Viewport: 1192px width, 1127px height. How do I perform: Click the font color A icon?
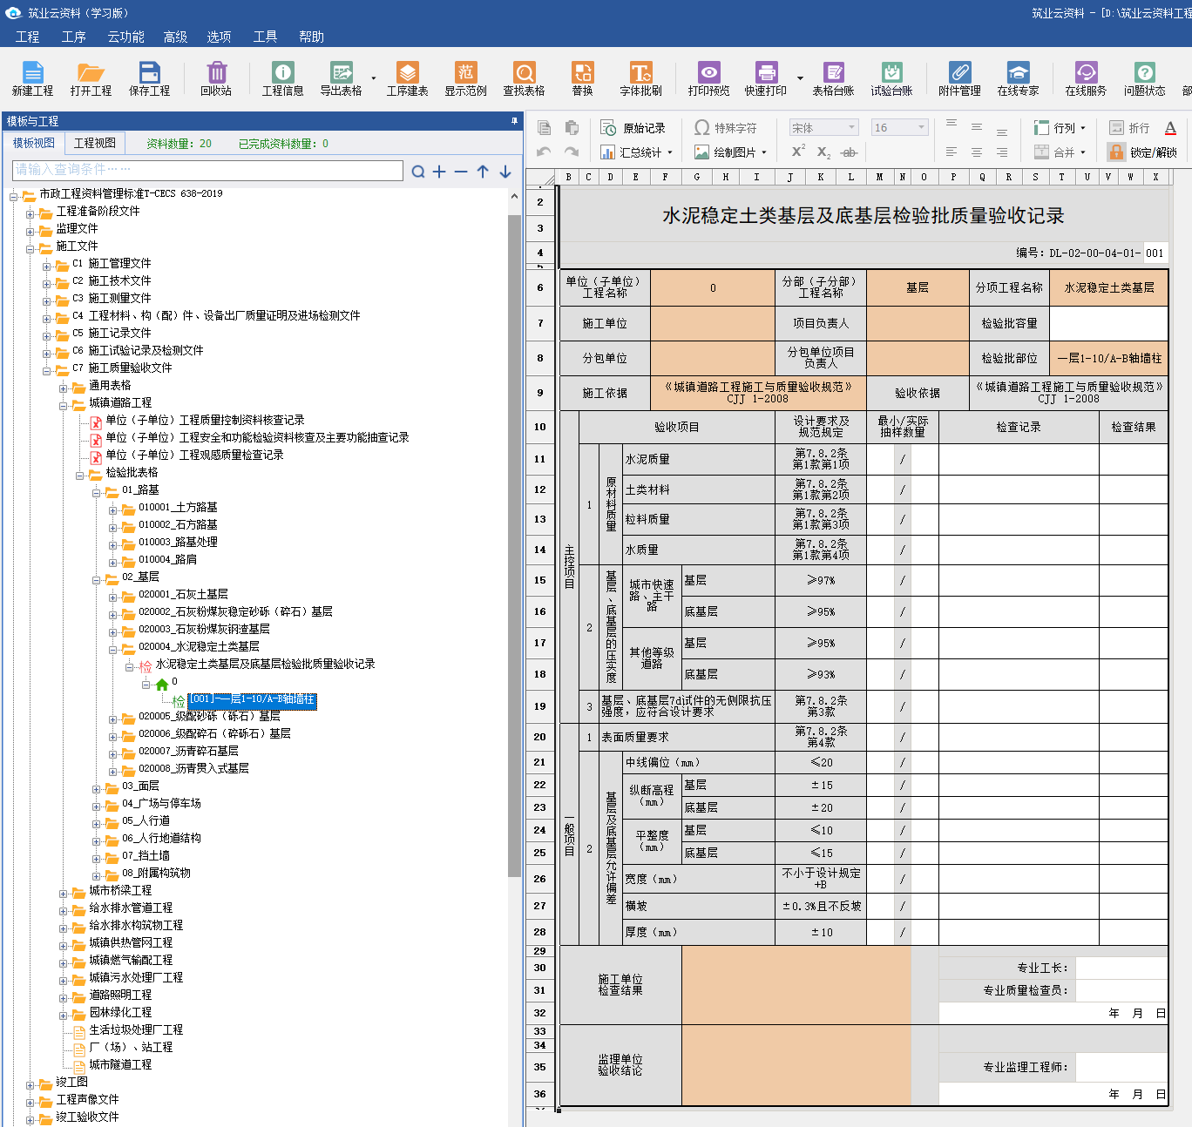[x=1170, y=128]
